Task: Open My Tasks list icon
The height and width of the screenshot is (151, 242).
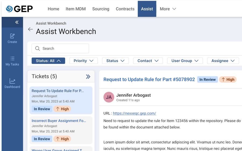Action: 12,59
